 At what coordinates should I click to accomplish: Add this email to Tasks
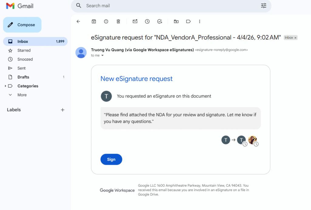(x=160, y=22)
